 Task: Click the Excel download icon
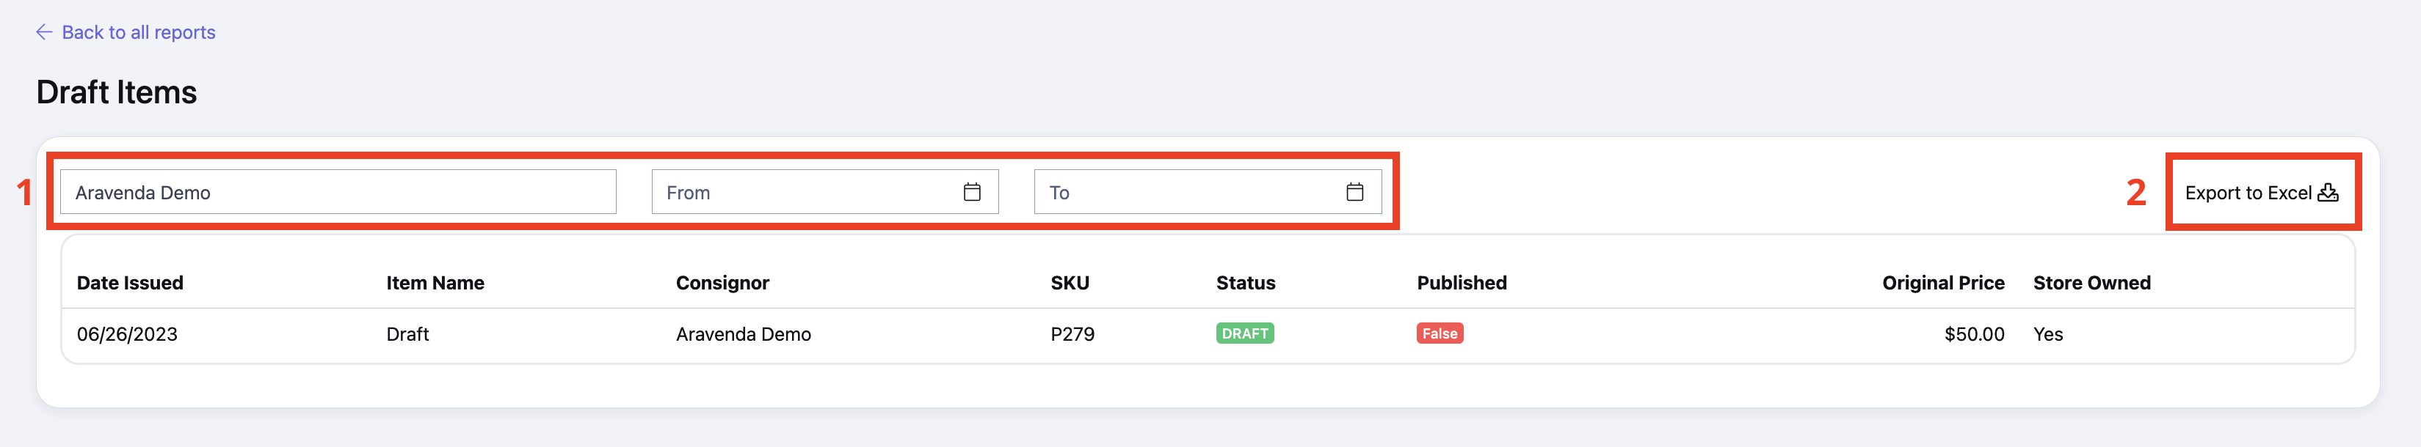coord(2328,193)
